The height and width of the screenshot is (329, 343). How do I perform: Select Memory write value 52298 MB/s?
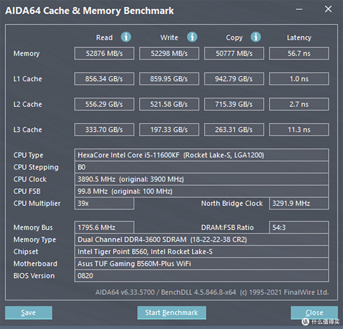(169, 54)
